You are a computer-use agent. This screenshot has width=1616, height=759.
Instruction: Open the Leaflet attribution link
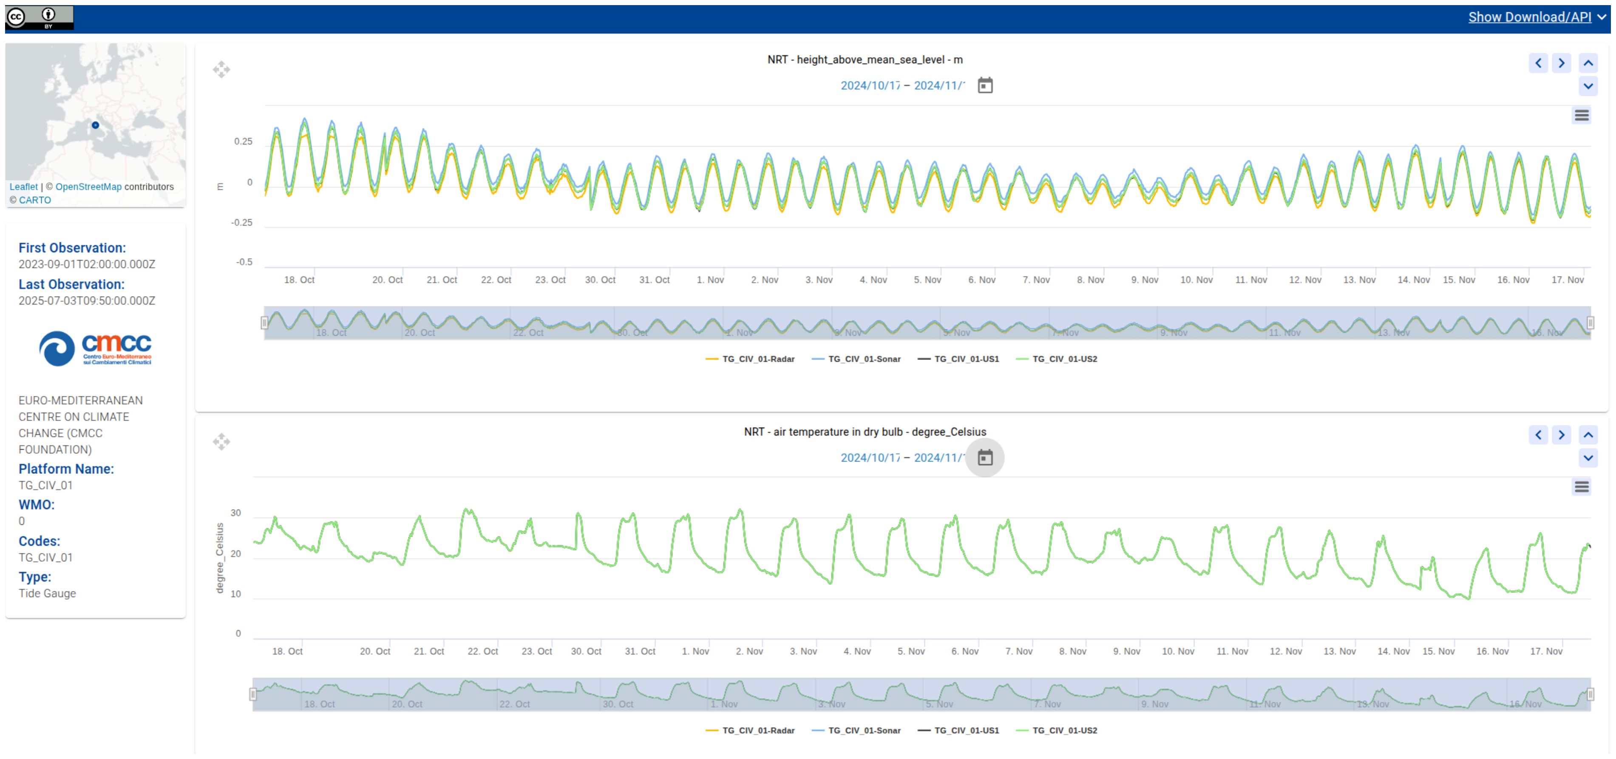point(24,186)
